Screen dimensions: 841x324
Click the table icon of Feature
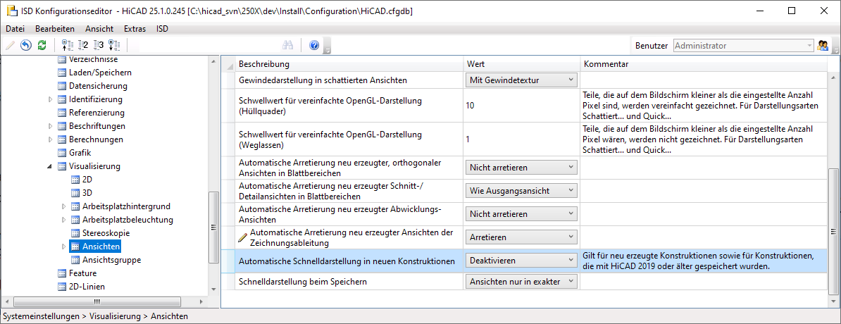tap(62, 273)
